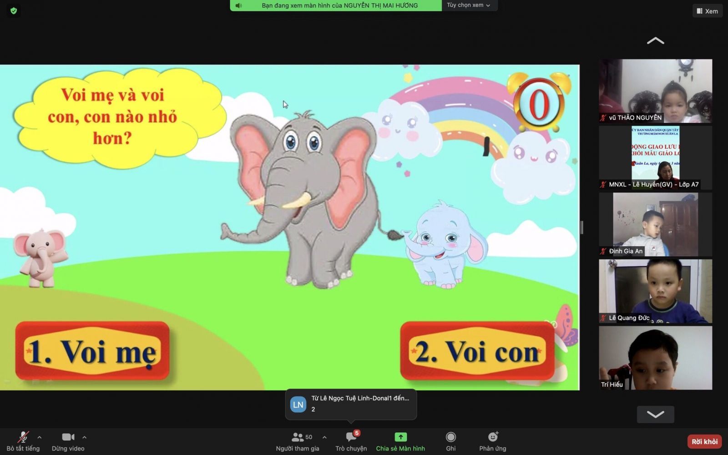This screenshot has height=455, width=728.
Task: Open the Người tham gia participants panel
Action: [298, 441]
